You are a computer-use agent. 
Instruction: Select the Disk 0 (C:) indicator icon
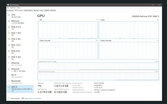(9, 27)
